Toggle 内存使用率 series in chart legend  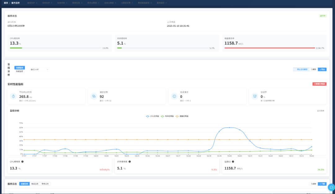click(x=167, y=116)
